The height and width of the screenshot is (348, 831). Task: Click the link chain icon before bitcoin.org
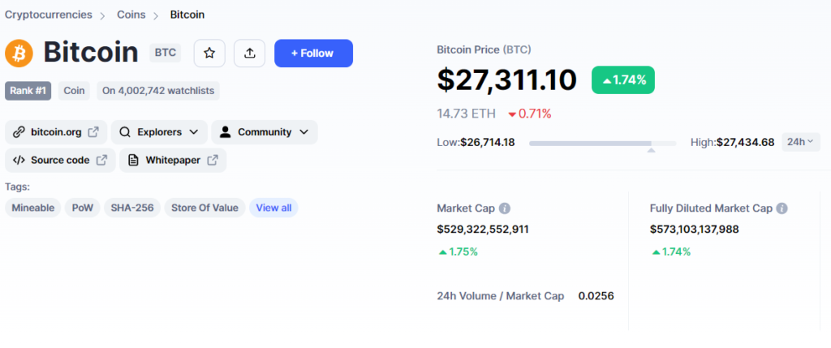pyautogui.click(x=19, y=132)
